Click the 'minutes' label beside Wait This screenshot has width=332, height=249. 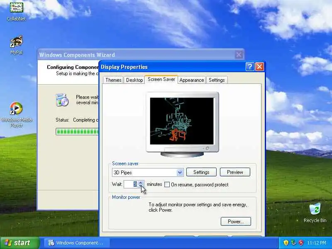(x=154, y=184)
